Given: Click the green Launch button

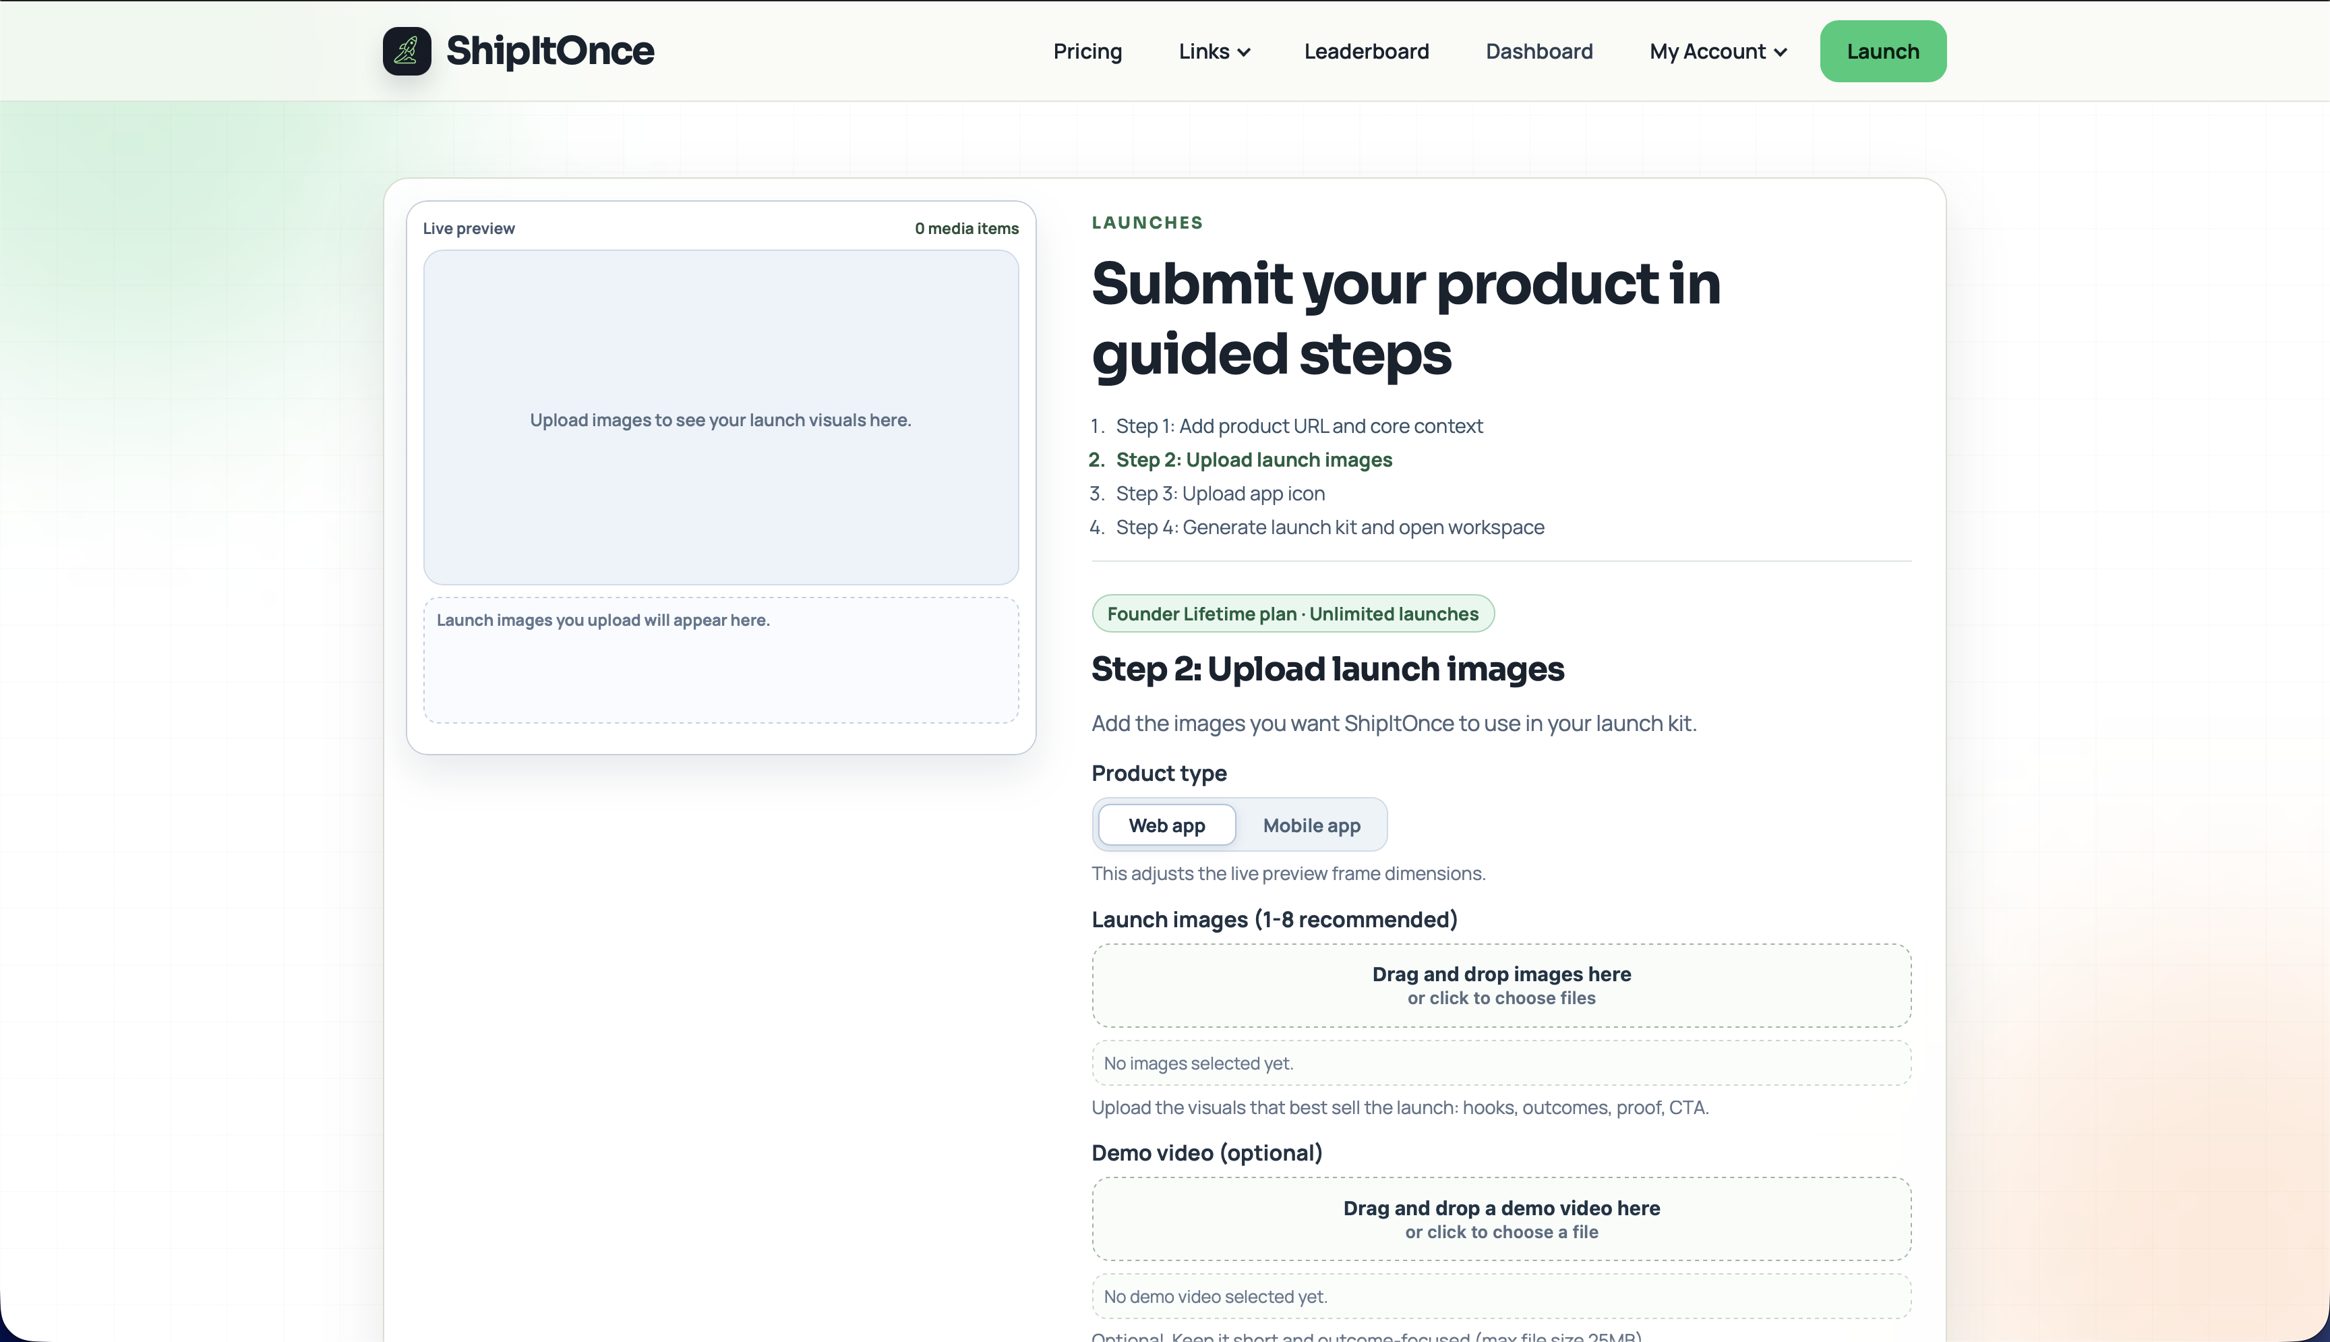Looking at the screenshot, I should 1882,51.
